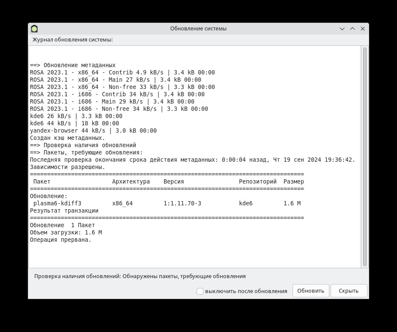The image size is (397, 332).
Task: Click the 'Репозиторий' column header
Action: [x=258, y=182]
